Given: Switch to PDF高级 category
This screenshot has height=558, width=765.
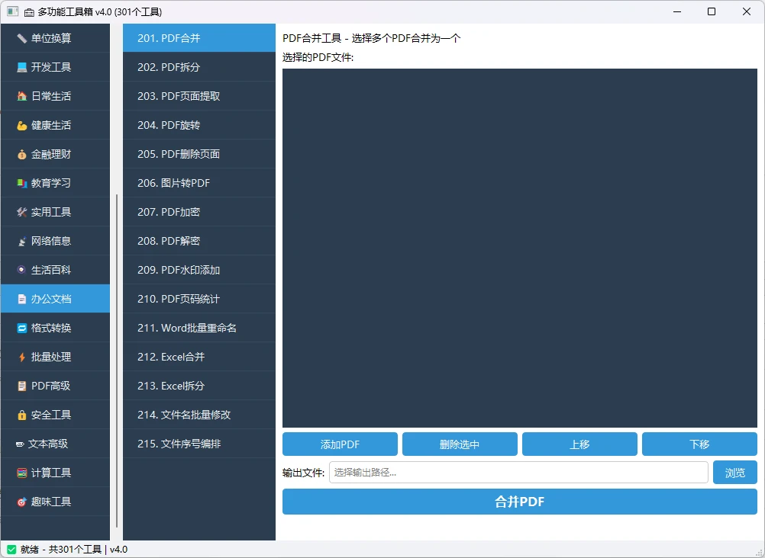Looking at the screenshot, I should coord(55,386).
